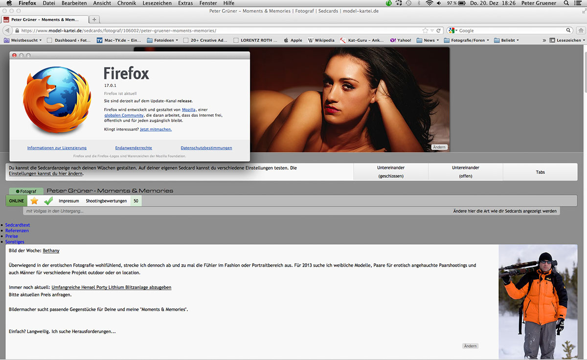587x360 pixels.
Task: Follow the Mozilla link in About dialog
Action: click(x=188, y=110)
